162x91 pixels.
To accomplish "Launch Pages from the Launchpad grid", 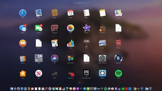I will [55, 43].
